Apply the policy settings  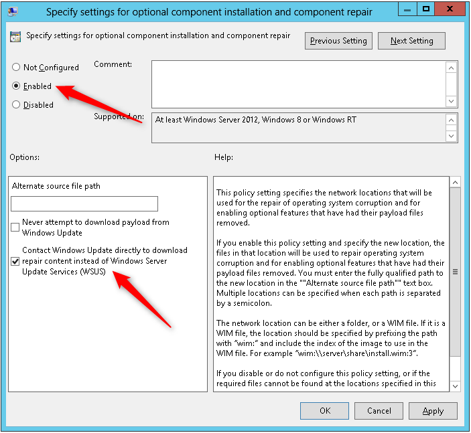pyautogui.click(x=433, y=411)
